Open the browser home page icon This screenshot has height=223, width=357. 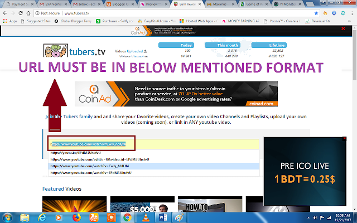28,13
